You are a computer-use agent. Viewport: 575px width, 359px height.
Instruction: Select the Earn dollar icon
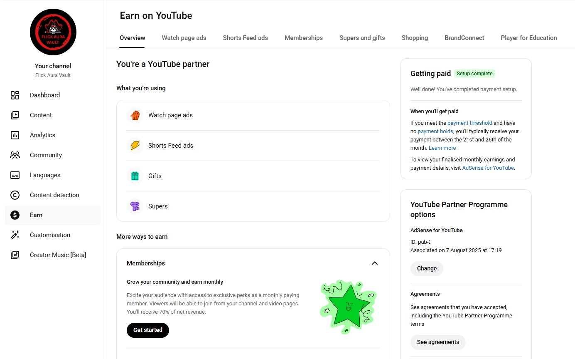15,215
